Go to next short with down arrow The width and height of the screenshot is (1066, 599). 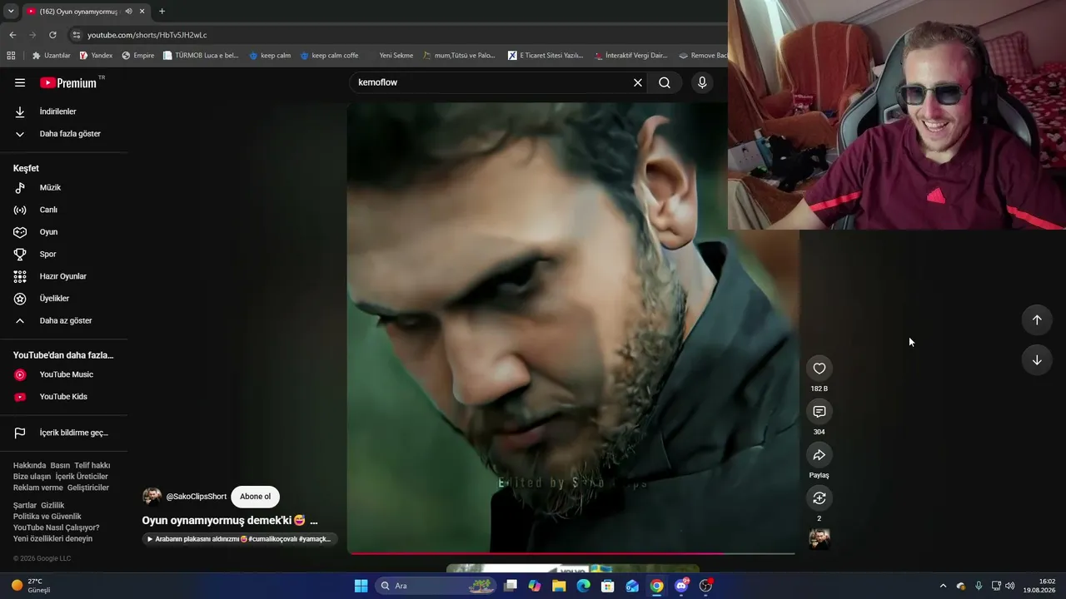pos(1037,360)
